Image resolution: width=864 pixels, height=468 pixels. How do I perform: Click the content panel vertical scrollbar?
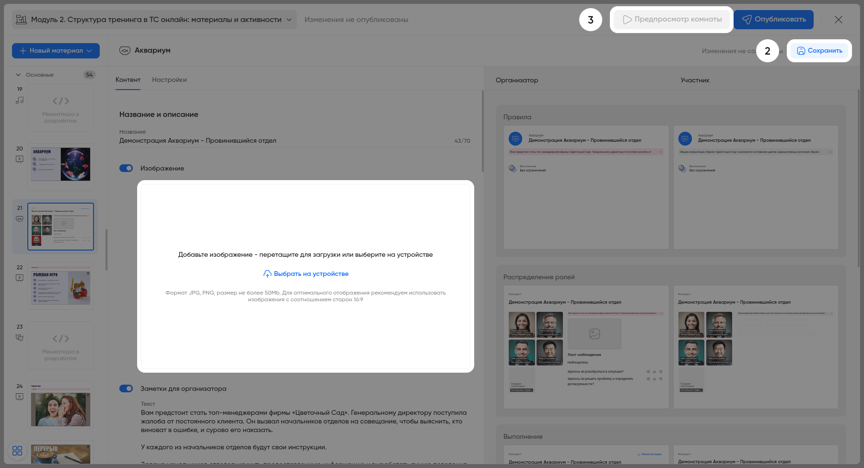(x=482, y=132)
